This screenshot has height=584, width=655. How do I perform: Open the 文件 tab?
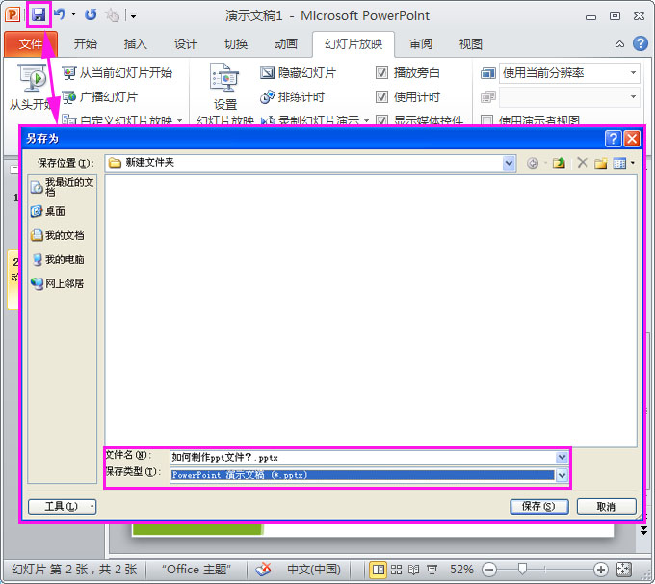tap(31, 44)
